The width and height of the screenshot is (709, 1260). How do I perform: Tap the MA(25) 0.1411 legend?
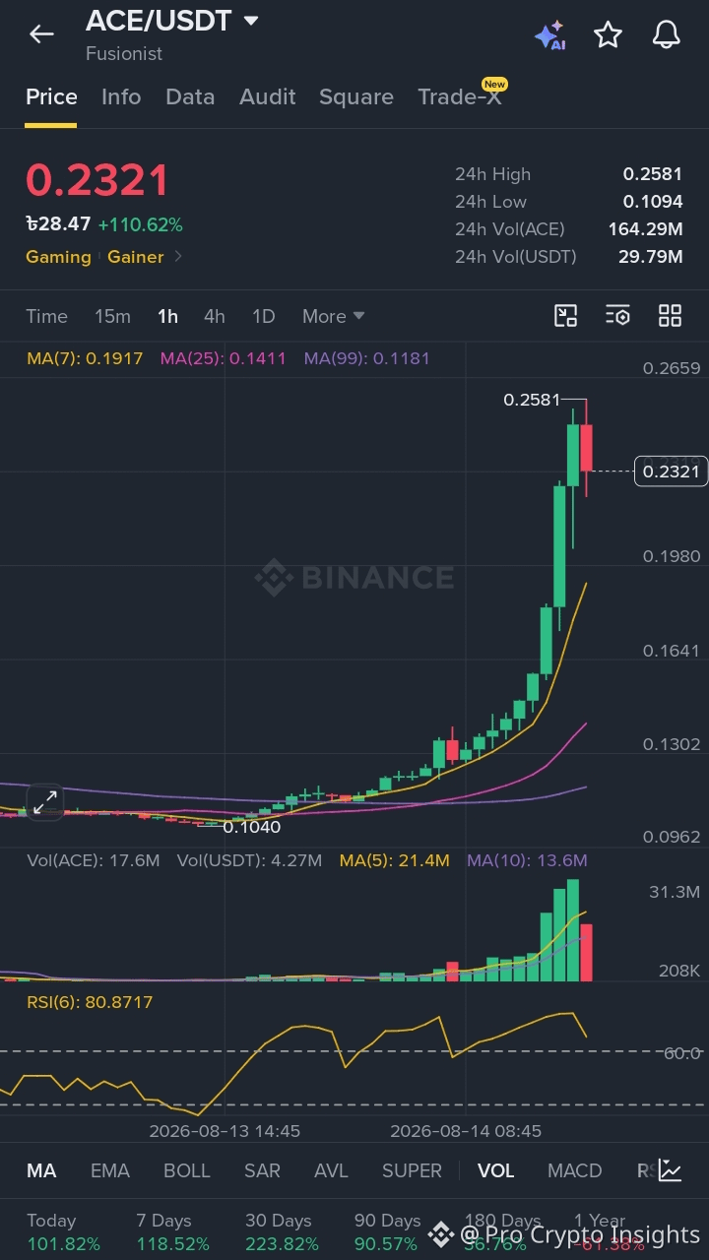point(224,358)
